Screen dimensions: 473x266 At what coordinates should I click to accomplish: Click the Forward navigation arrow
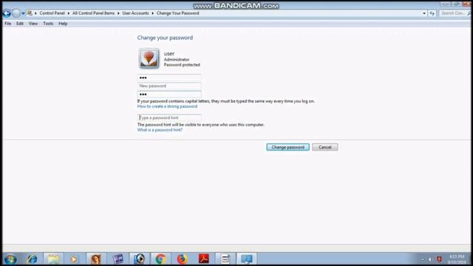click(x=16, y=13)
